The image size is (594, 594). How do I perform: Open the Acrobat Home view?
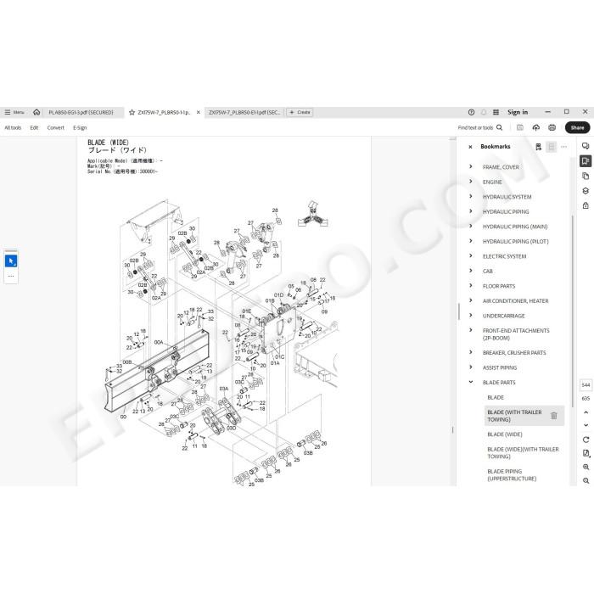point(36,112)
